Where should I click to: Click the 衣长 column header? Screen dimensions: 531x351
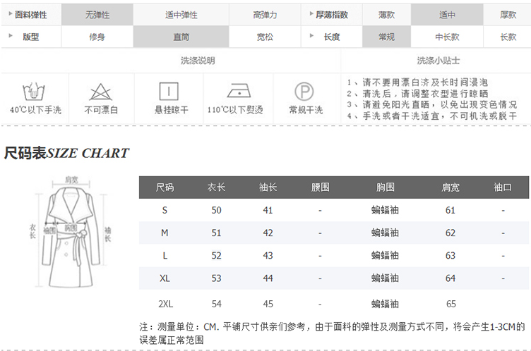pos(216,187)
